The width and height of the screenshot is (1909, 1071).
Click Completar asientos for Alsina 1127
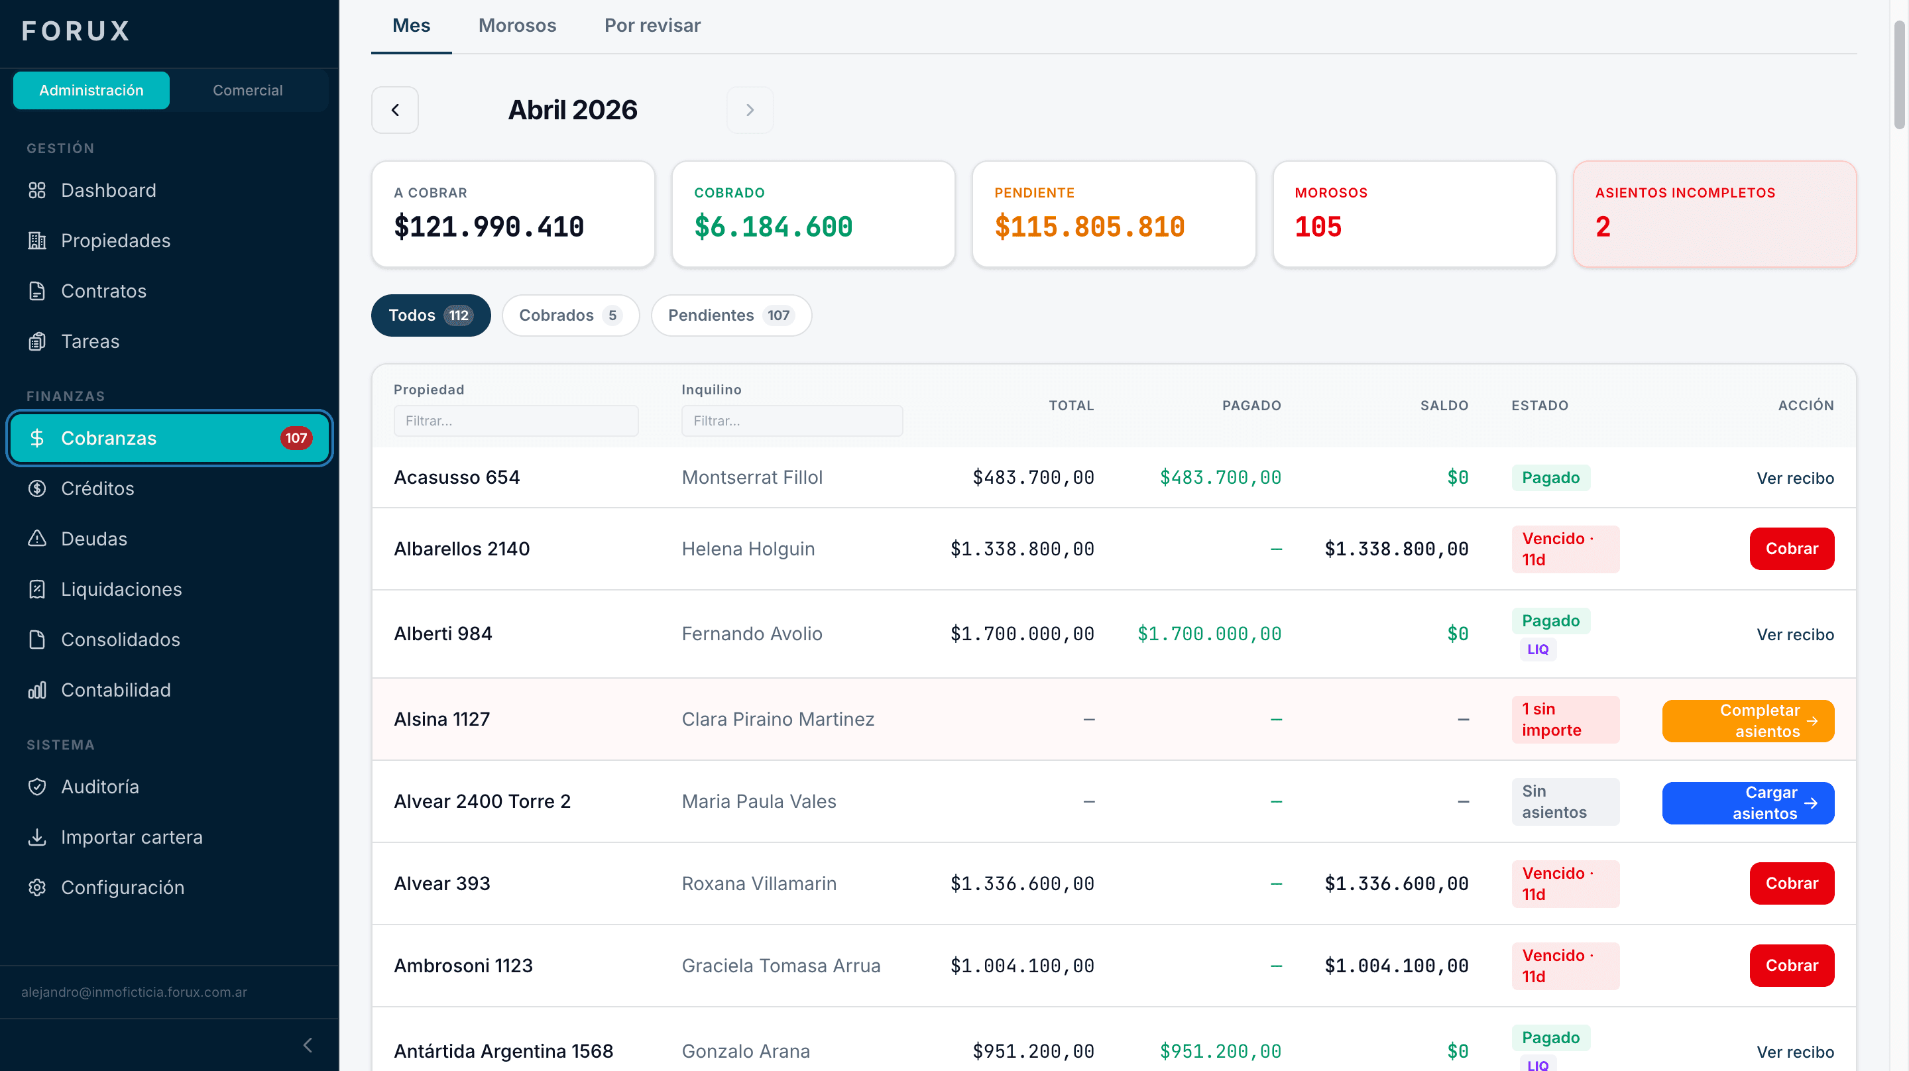coord(1748,721)
